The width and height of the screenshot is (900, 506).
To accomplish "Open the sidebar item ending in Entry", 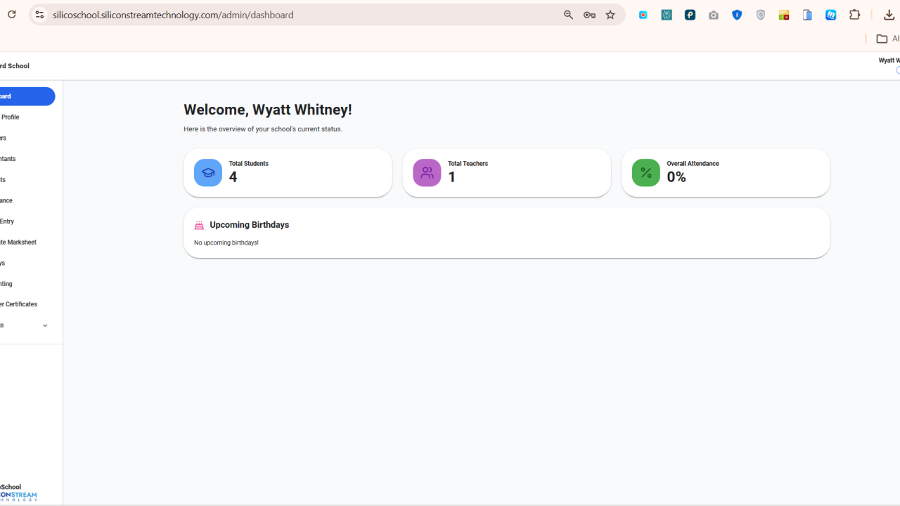I will tap(27, 221).
